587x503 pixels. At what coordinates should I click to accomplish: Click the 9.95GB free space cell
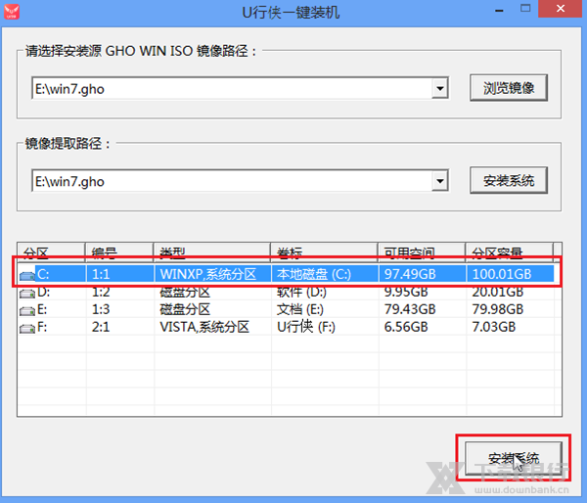(x=423, y=292)
